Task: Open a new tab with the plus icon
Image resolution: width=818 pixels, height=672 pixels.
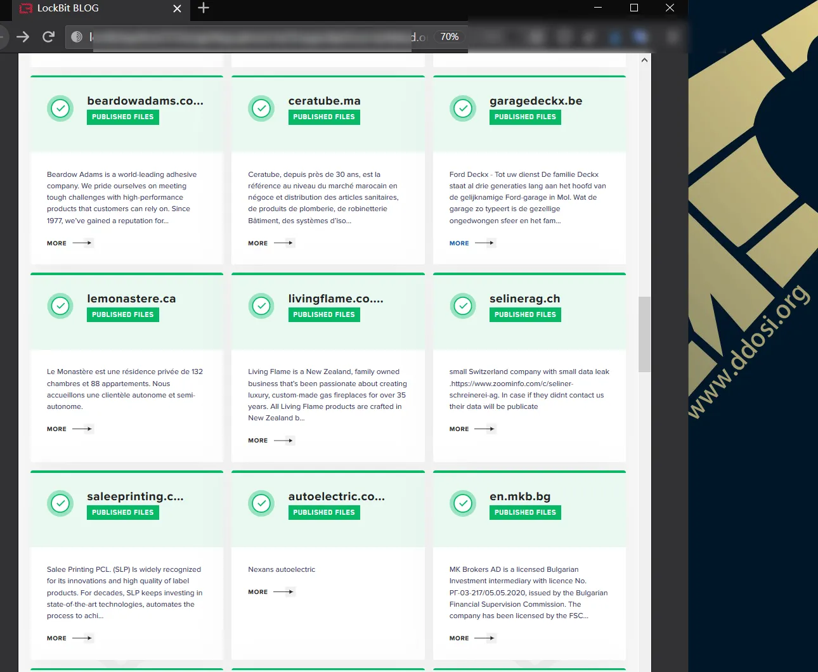Action: (x=204, y=8)
